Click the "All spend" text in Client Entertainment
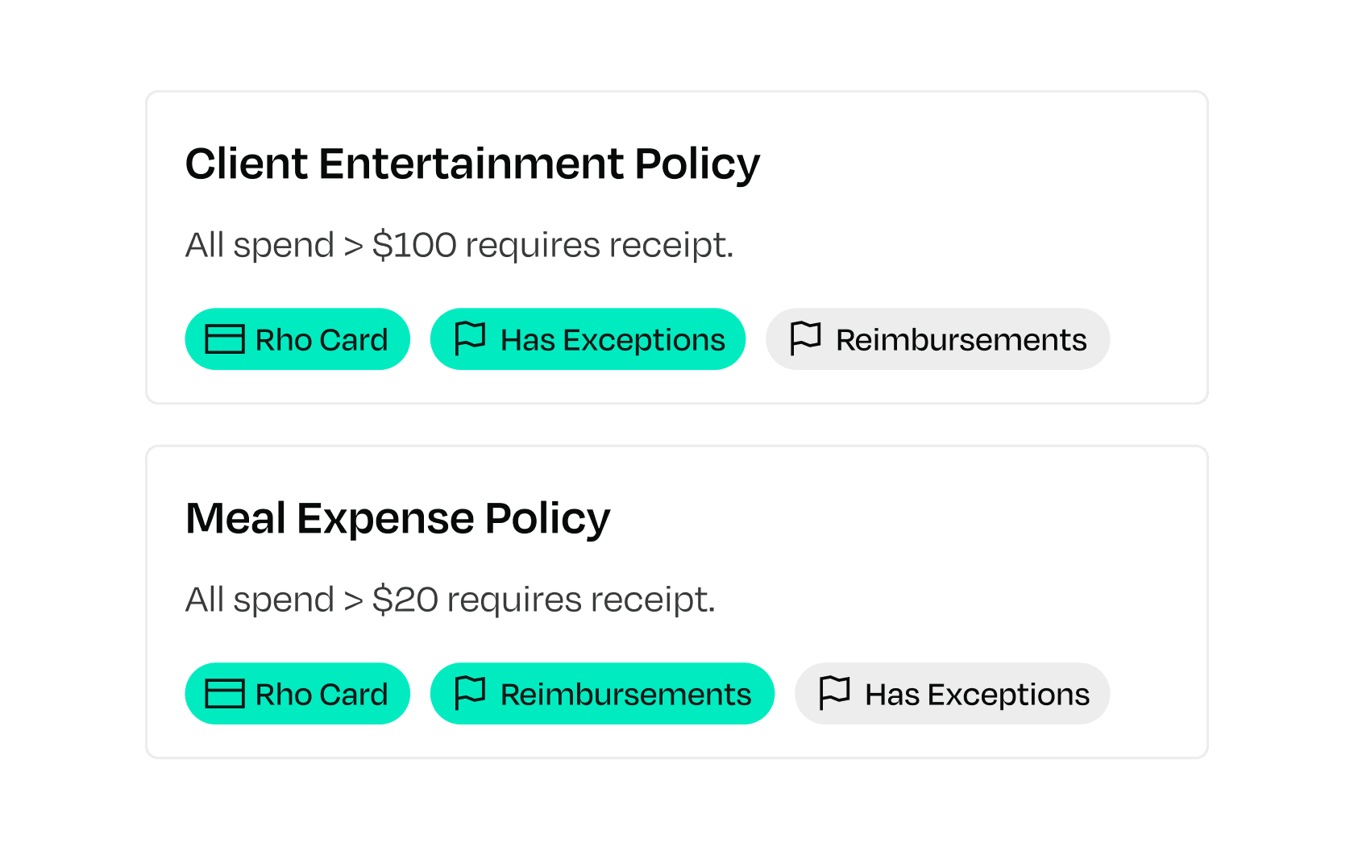This screenshot has height=851, width=1354. click(259, 245)
